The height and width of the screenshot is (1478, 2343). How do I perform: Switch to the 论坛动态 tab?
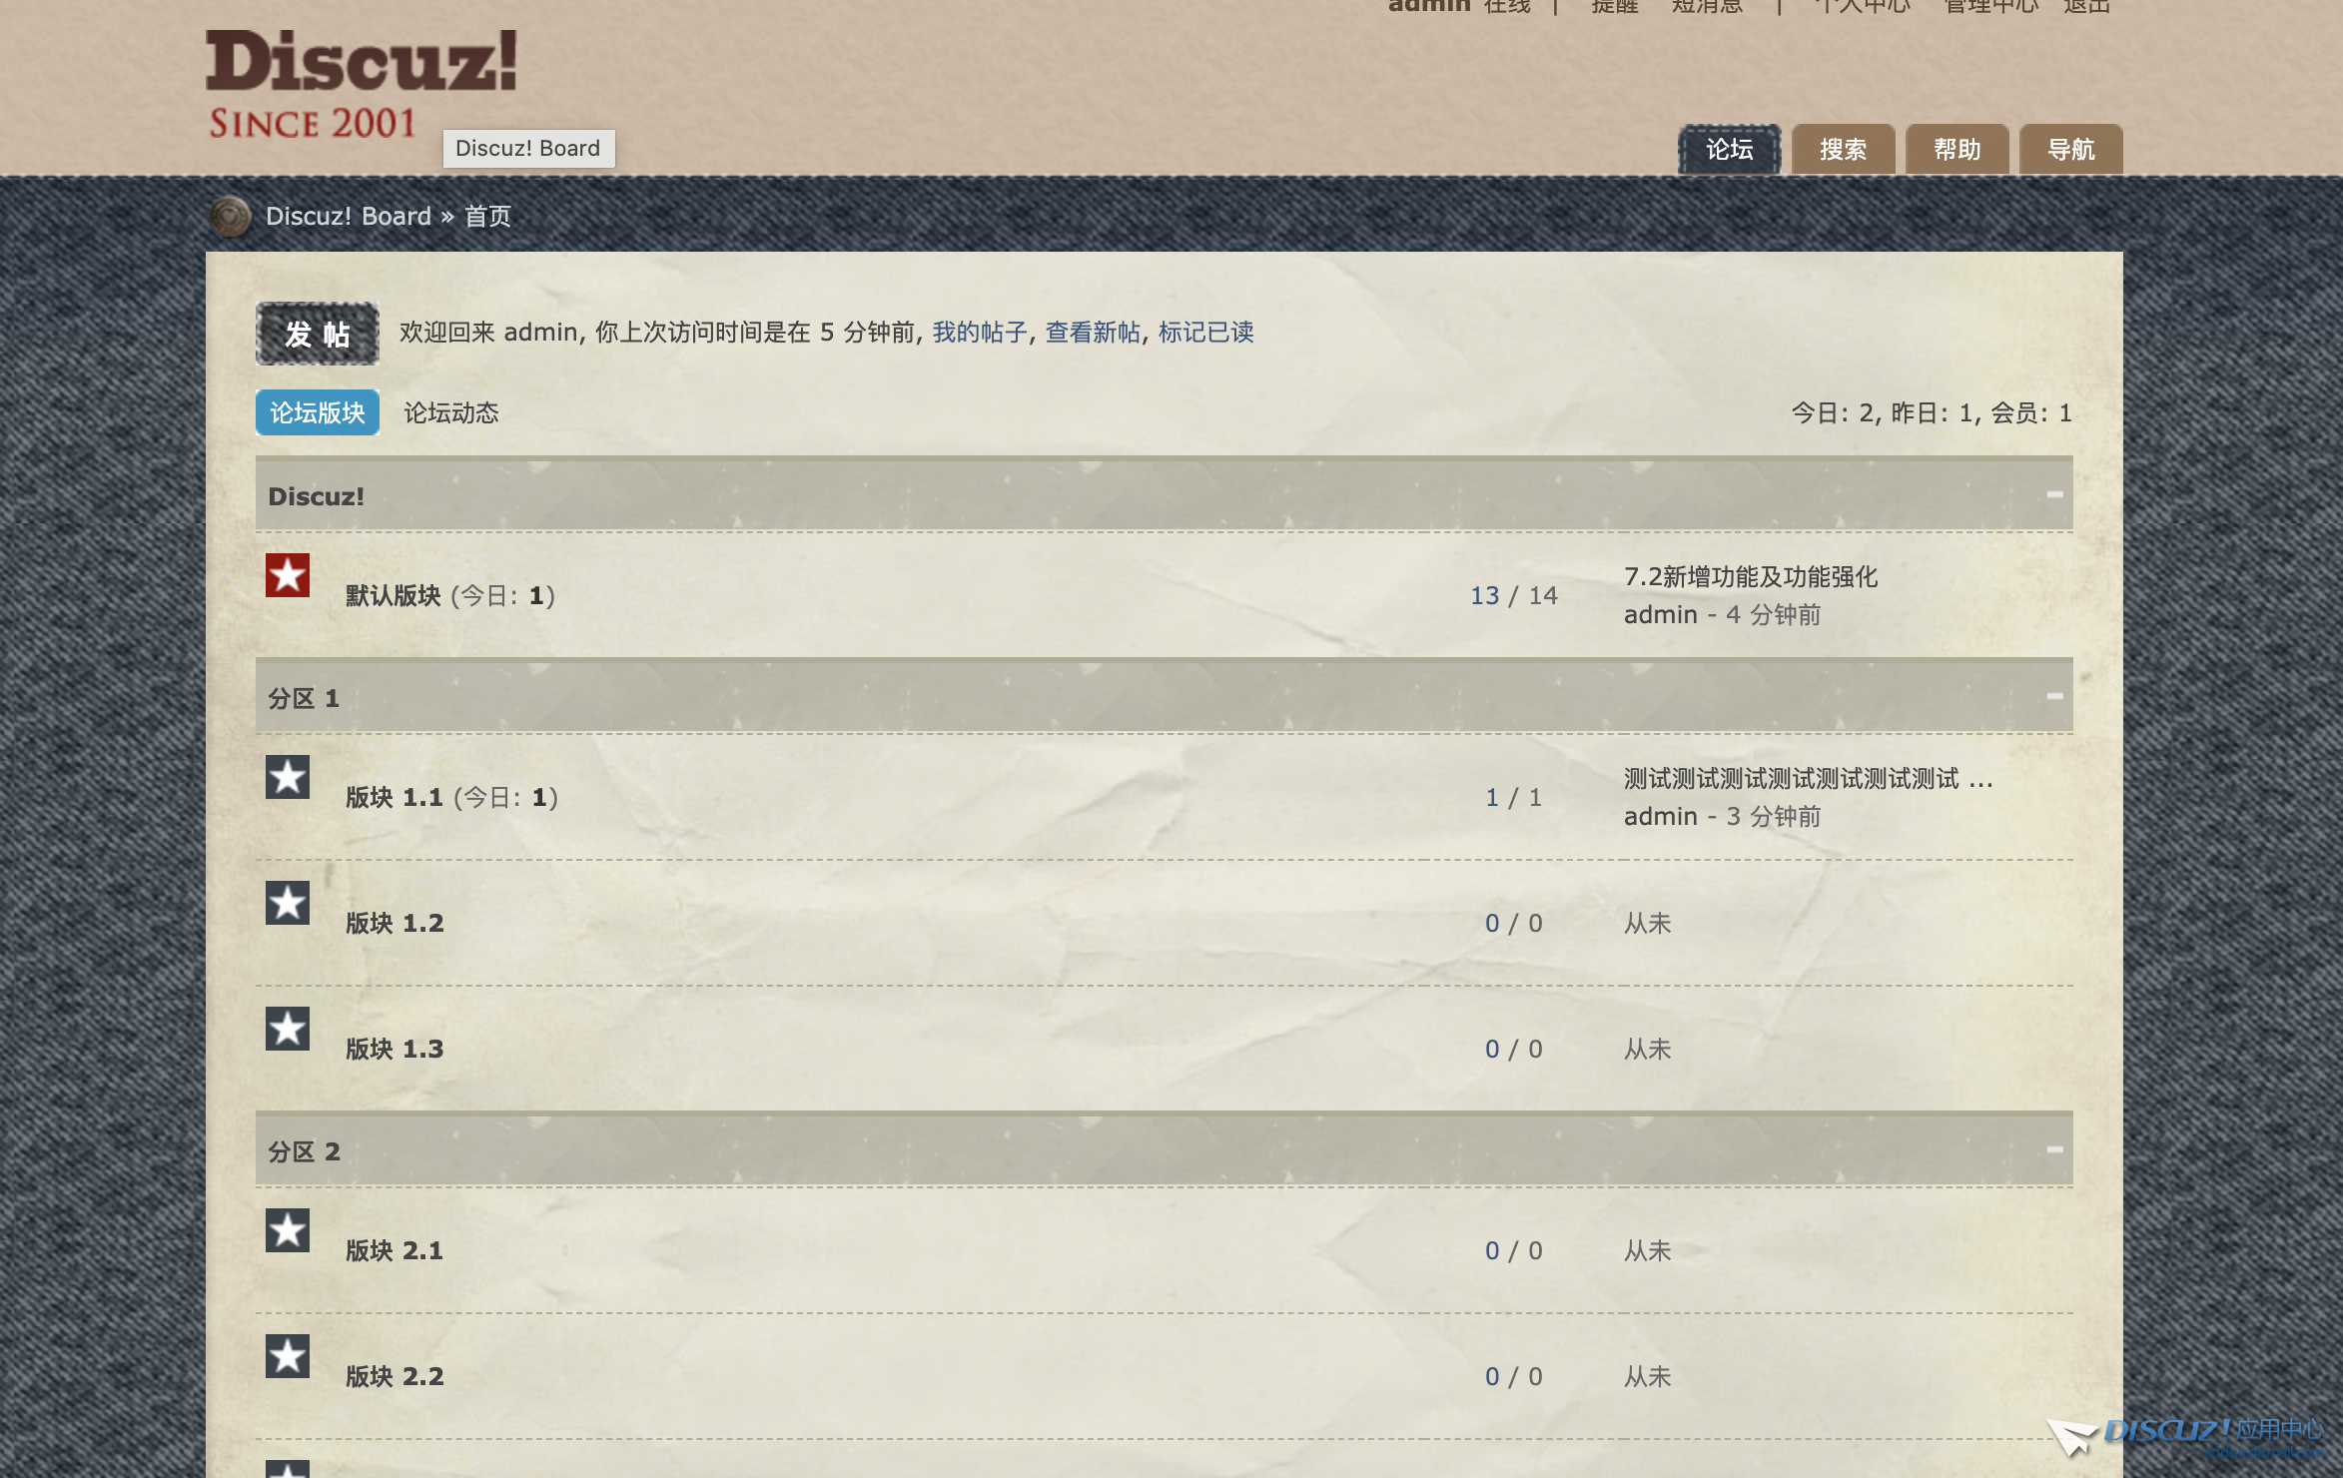point(451,412)
